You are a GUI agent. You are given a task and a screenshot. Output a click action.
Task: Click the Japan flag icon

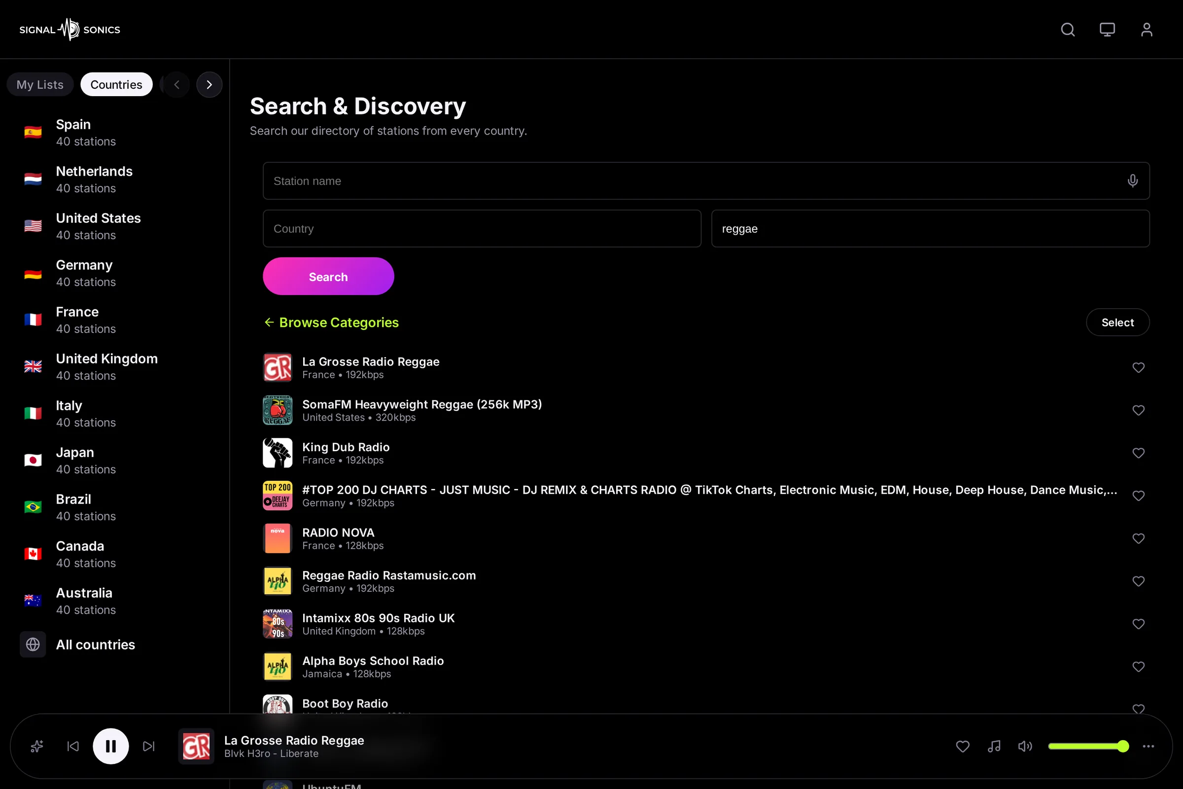(x=33, y=461)
